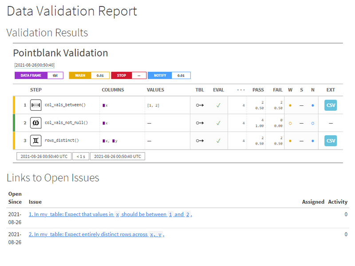The image size is (355, 266).
Task: Click the COLUMNS column header
Action: (113, 90)
